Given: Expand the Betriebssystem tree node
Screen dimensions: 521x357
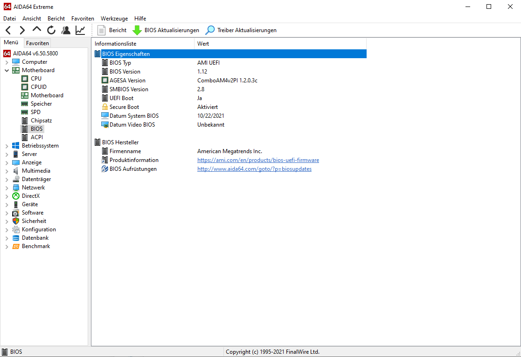Looking at the screenshot, I should (x=7, y=146).
